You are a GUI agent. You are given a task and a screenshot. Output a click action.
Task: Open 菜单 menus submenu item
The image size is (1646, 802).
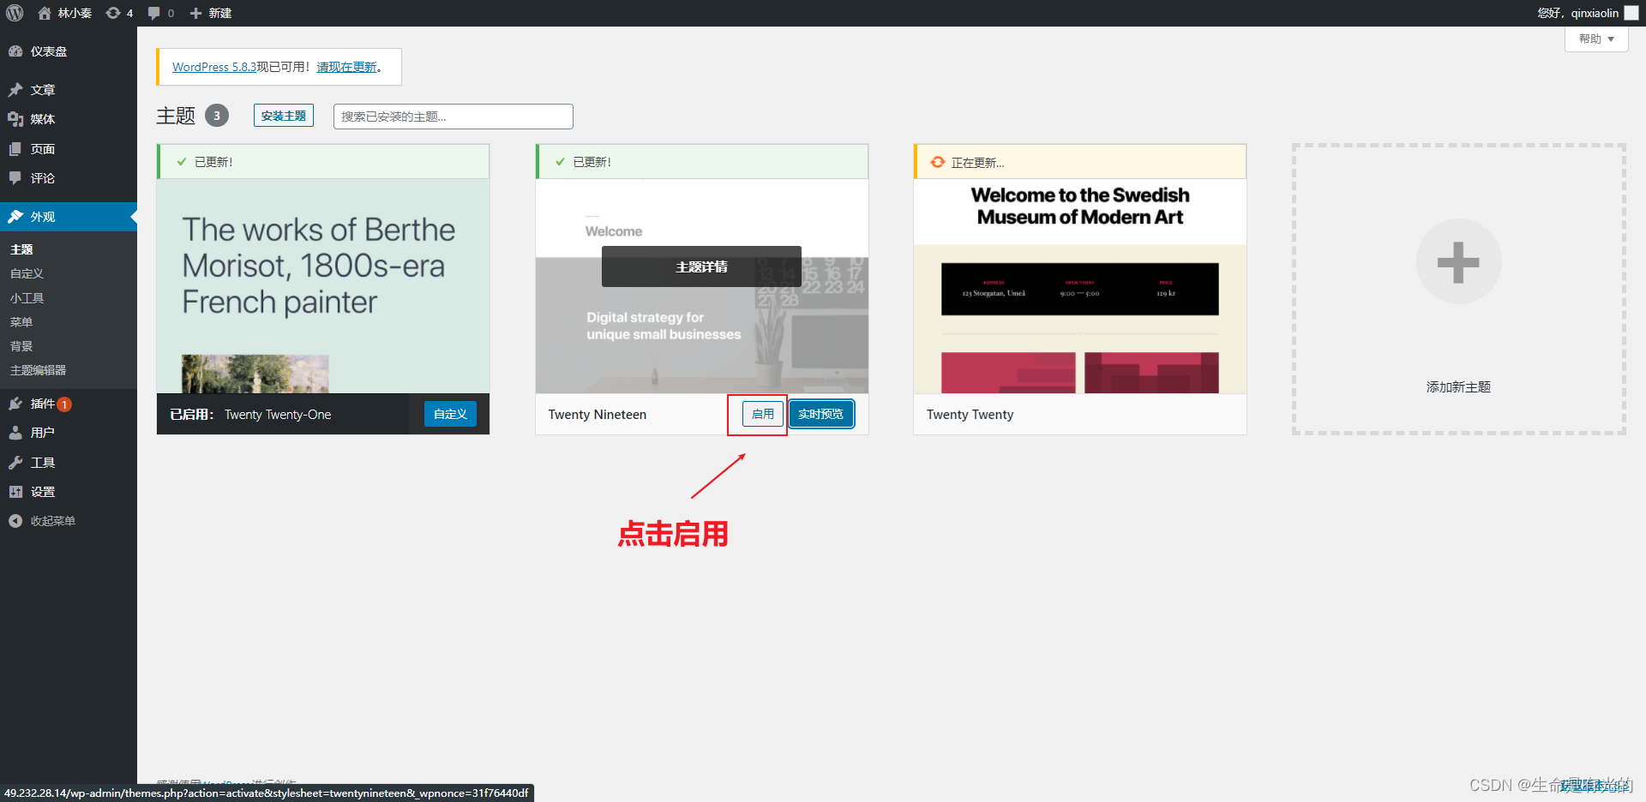click(x=21, y=322)
